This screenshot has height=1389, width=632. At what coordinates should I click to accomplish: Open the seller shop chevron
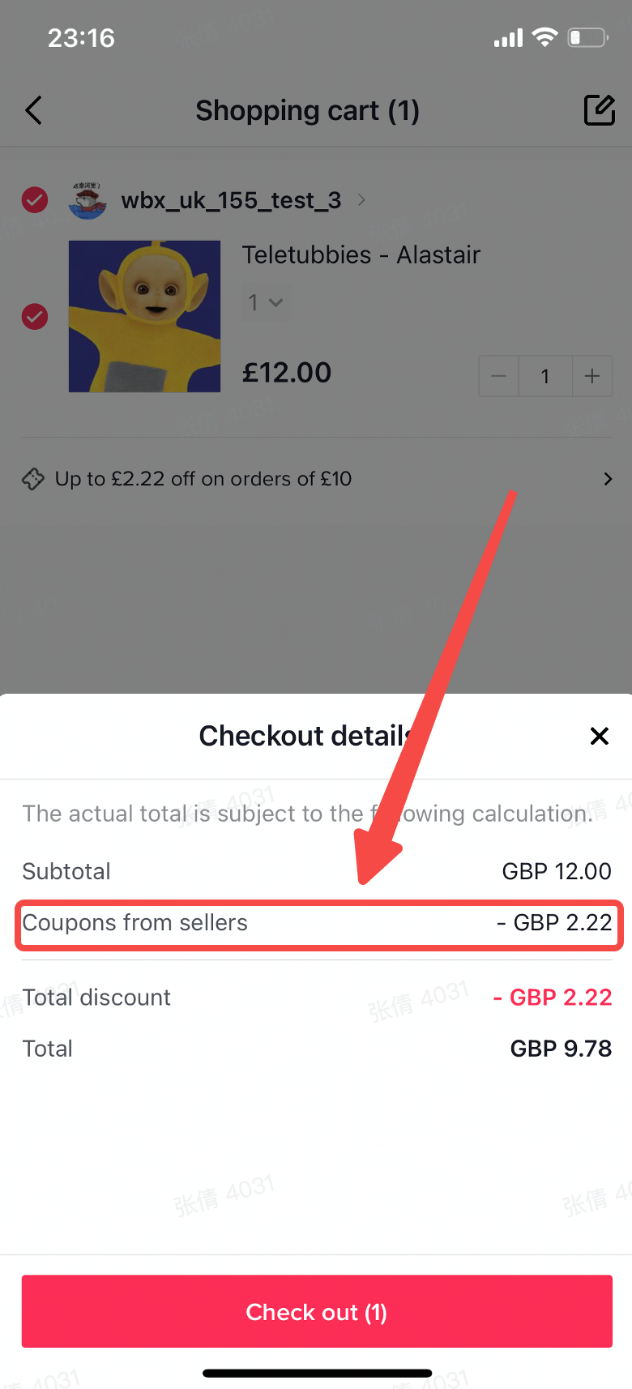pyautogui.click(x=361, y=200)
